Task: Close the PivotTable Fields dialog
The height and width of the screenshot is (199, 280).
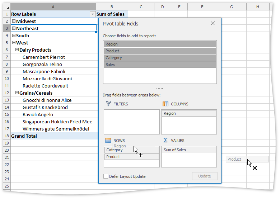Action: 213,24
